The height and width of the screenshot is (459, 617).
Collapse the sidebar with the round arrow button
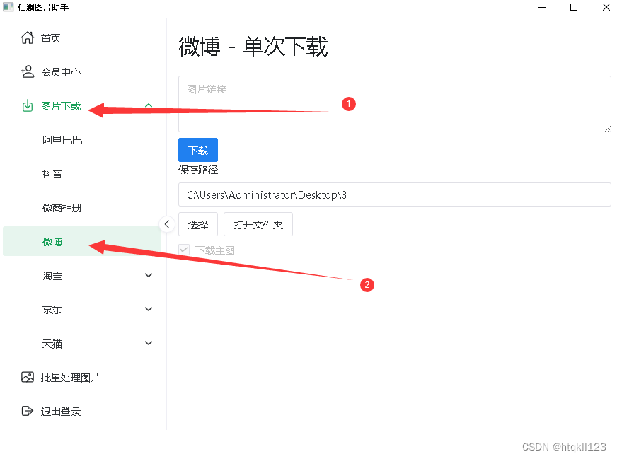167,224
